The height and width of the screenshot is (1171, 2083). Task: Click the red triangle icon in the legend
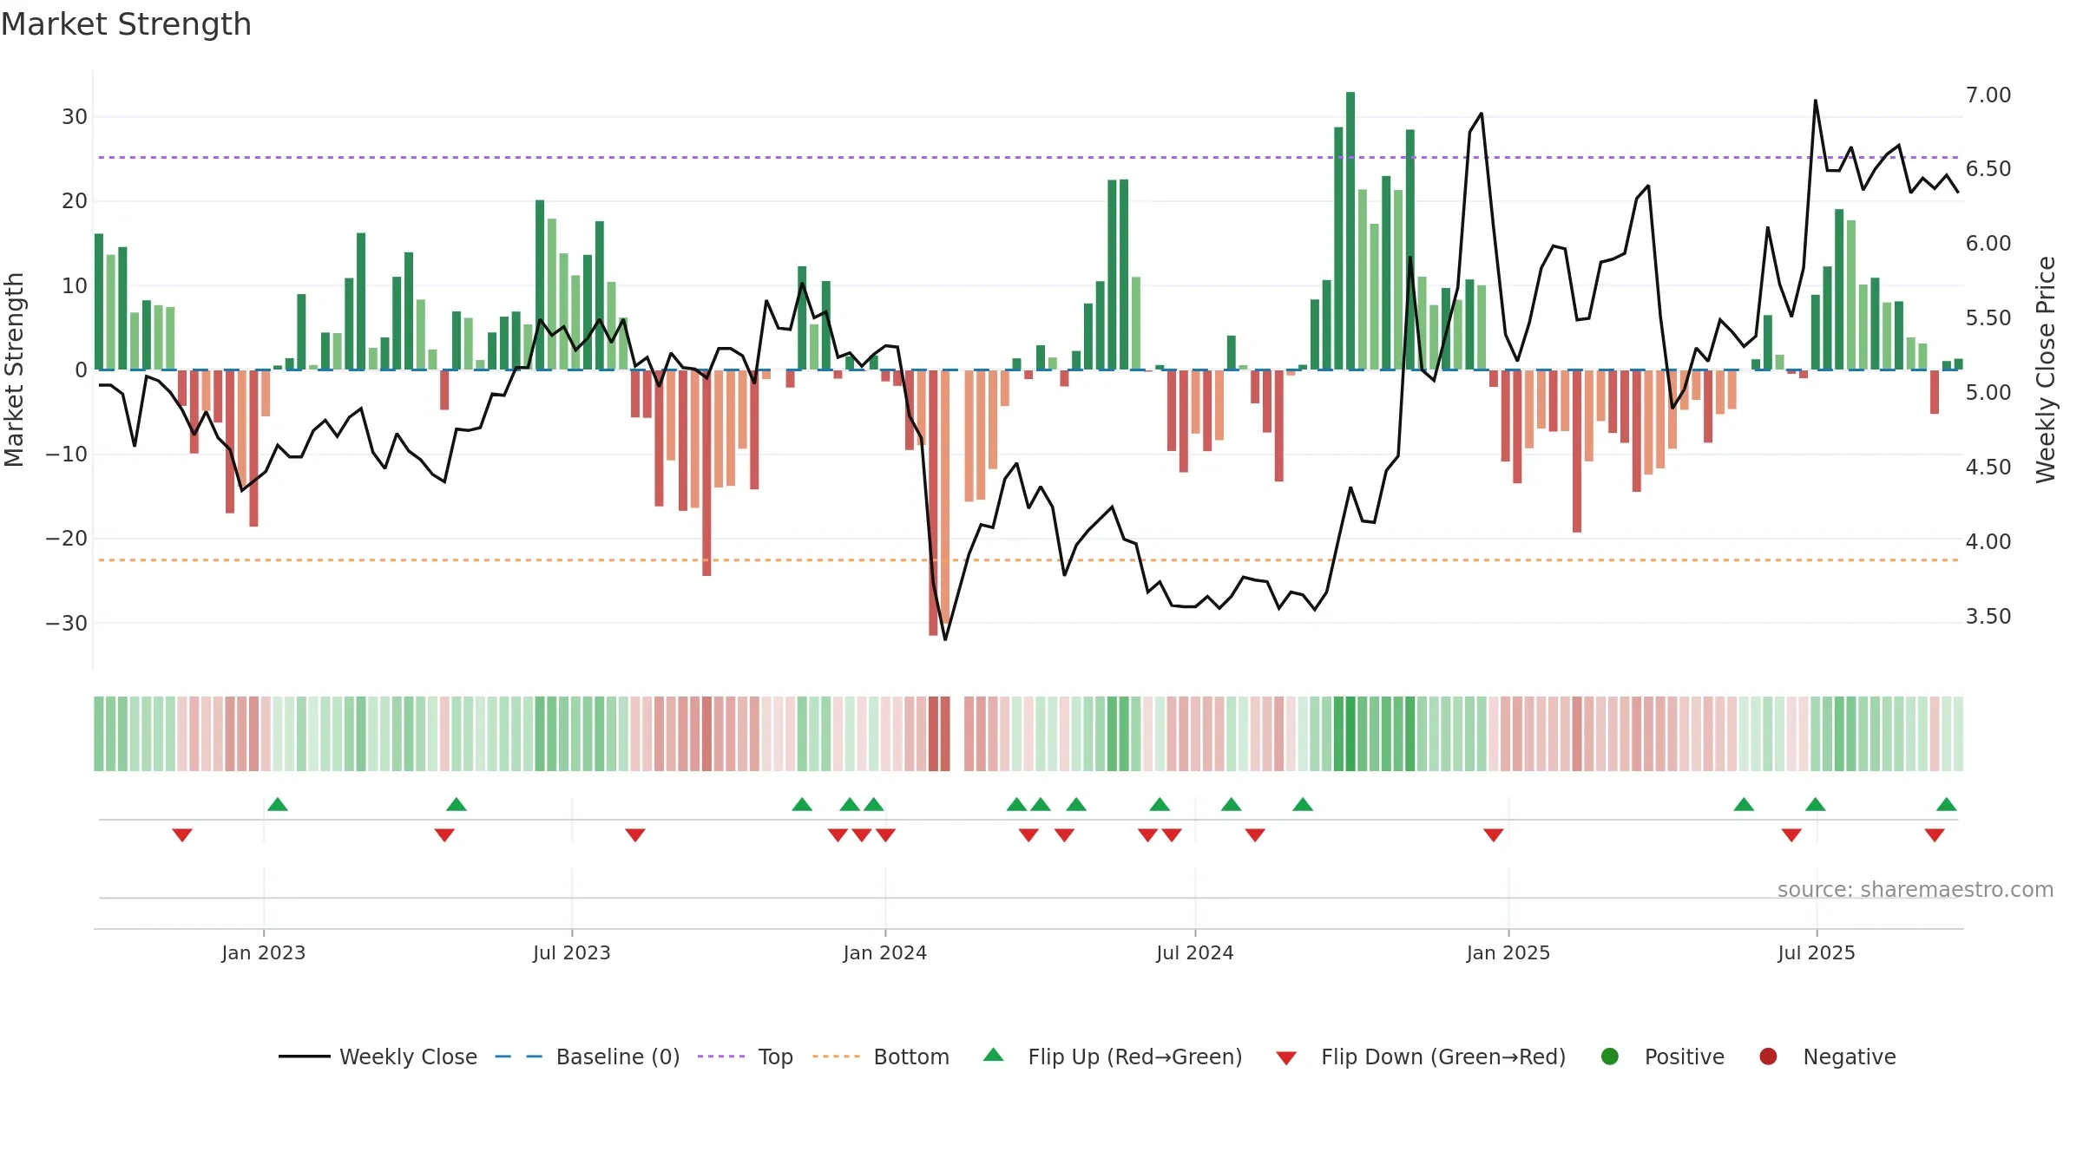coord(1286,1058)
